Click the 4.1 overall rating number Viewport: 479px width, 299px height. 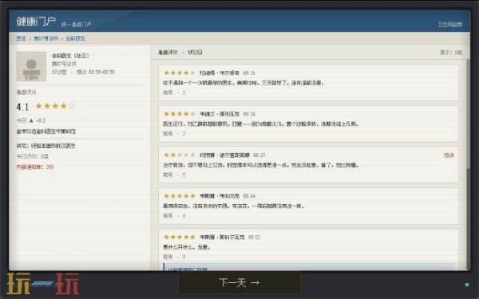point(22,107)
